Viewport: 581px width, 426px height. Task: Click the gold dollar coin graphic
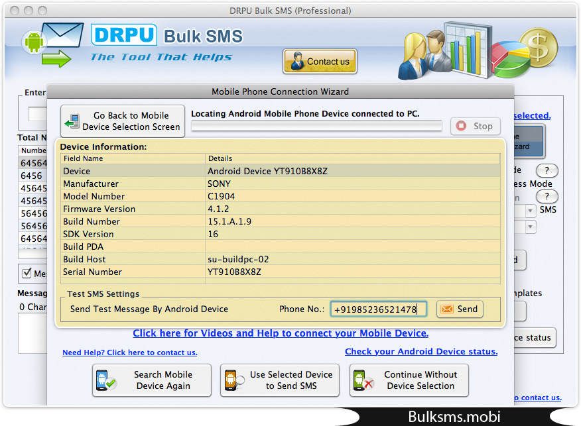coord(538,48)
